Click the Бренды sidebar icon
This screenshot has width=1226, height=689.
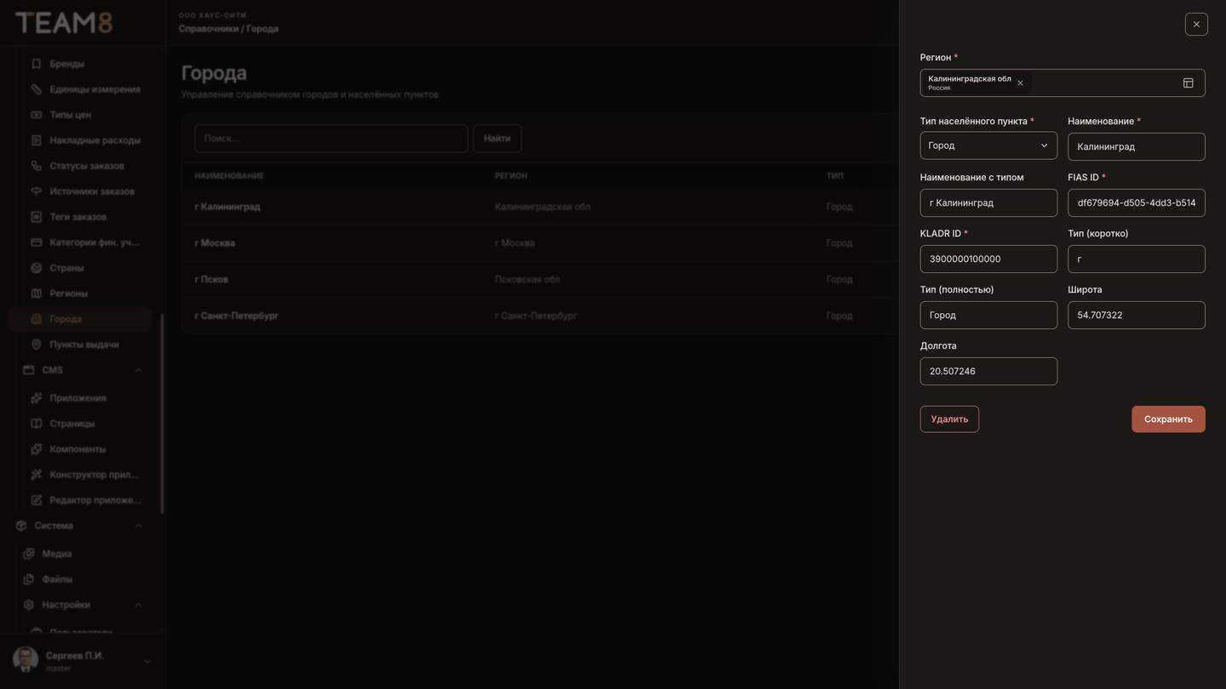pyautogui.click(x=36, y=64)
